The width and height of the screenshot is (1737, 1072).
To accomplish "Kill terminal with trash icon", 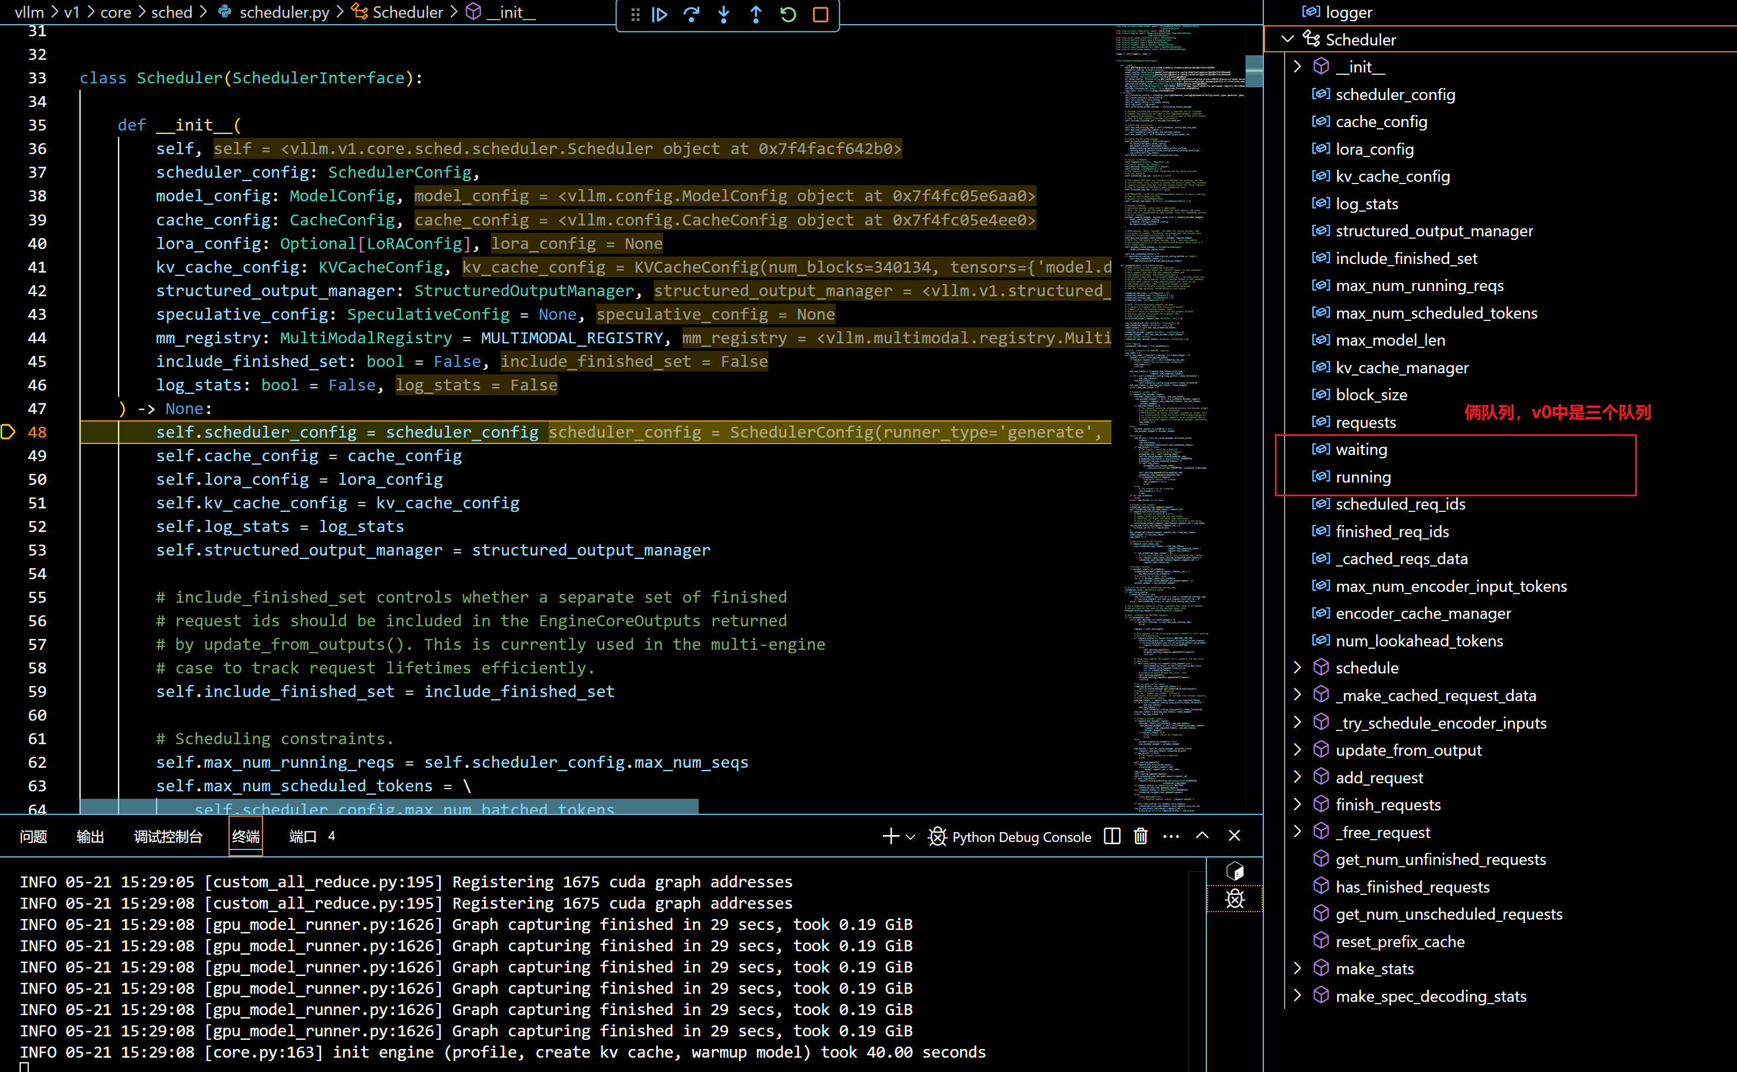I will [1140, 837].
